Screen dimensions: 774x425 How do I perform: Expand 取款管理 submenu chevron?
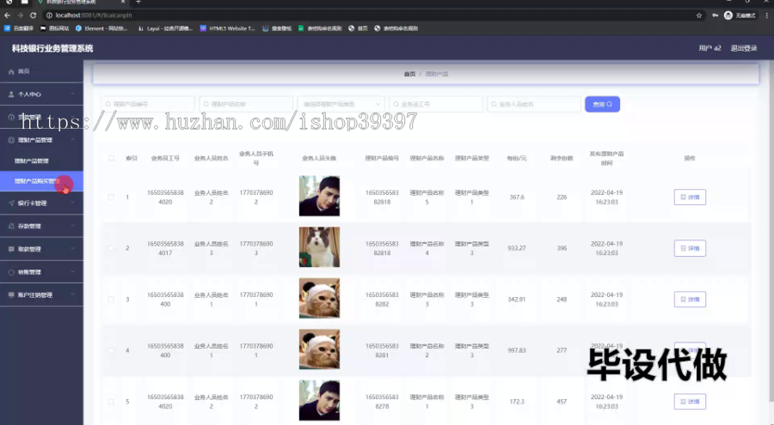(x=72, y=249)
